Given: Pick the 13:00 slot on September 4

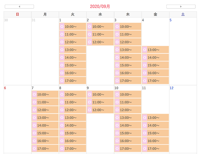Looking at the screenshot, I should [155, 50].
